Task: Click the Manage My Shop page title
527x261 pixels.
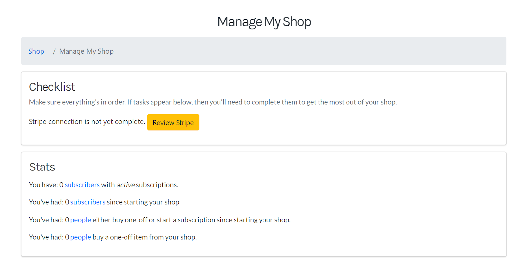Action: pyautogui.click(x=264, y=22)
